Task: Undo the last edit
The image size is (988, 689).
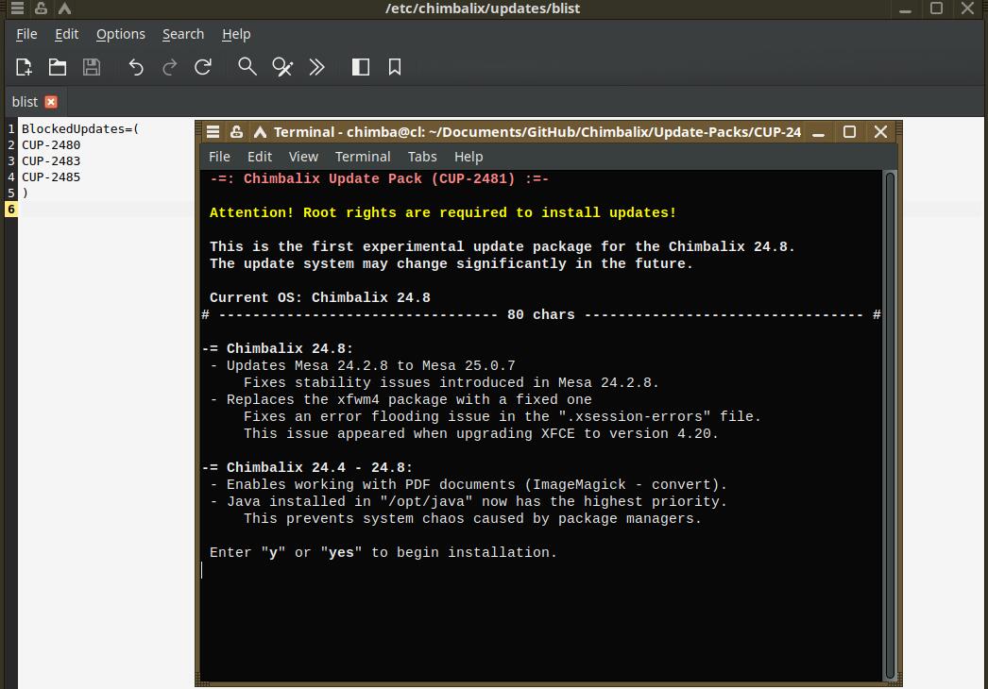Action: coord(135,67)
